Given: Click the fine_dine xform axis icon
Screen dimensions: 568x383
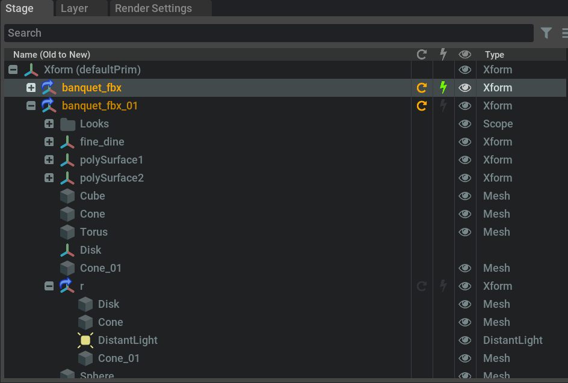Looking at the screenshot, I should [67, 142].
